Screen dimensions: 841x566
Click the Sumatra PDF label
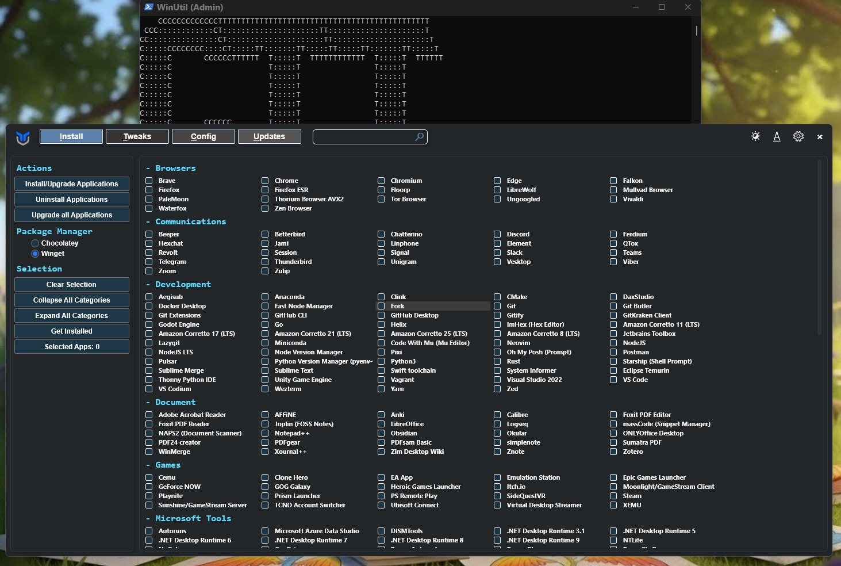click(x=642, y=442)
